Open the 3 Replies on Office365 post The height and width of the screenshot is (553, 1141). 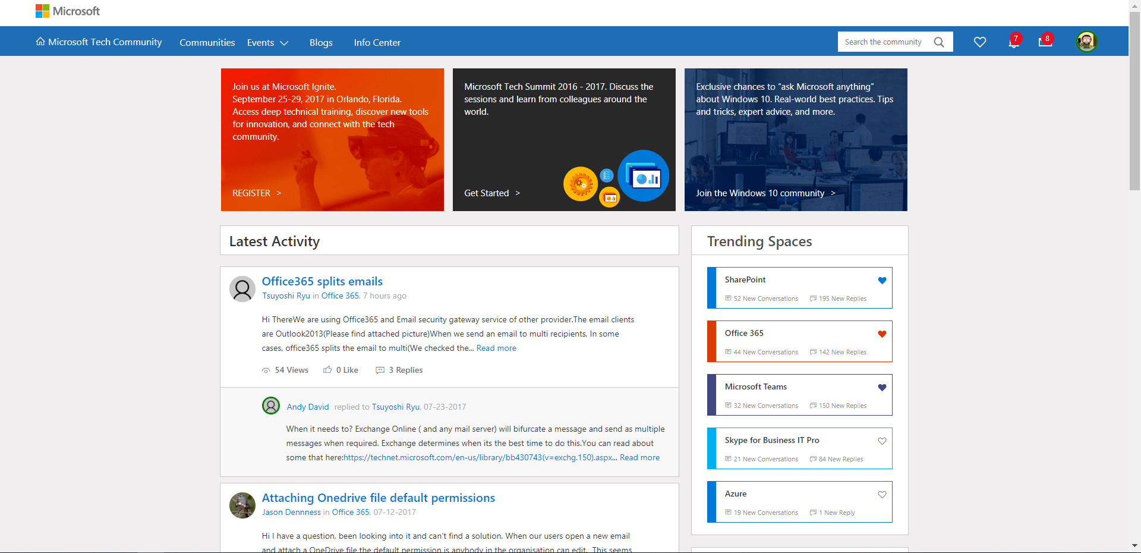coord(399,370)
